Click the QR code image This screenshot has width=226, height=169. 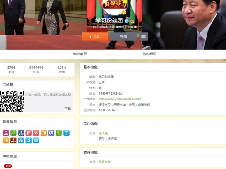click(x=12, y=101)
